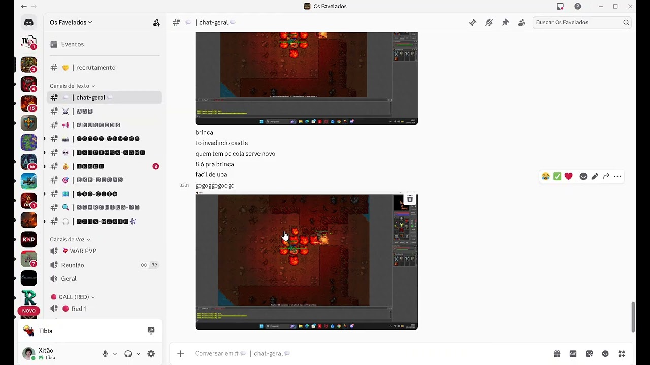Mute the microphone
This screenshot has width=650, height=365.
[105, 354]
